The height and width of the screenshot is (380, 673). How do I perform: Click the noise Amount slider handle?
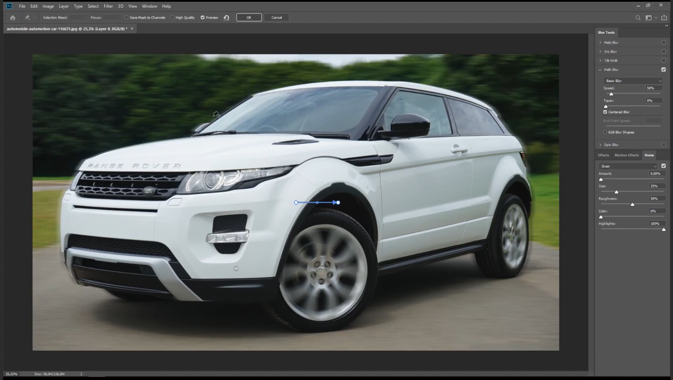(x=601, y=179)
